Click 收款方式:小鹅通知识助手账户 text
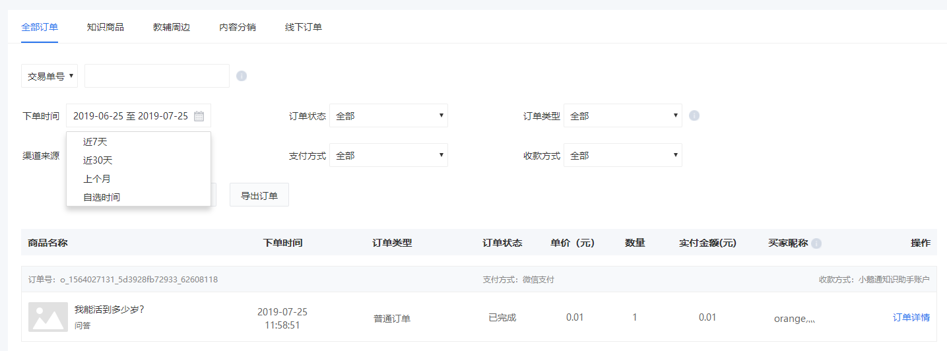Image resolution: width=947 pixels, height=351 pixels. pyautogui.click(x=874, y=280)
